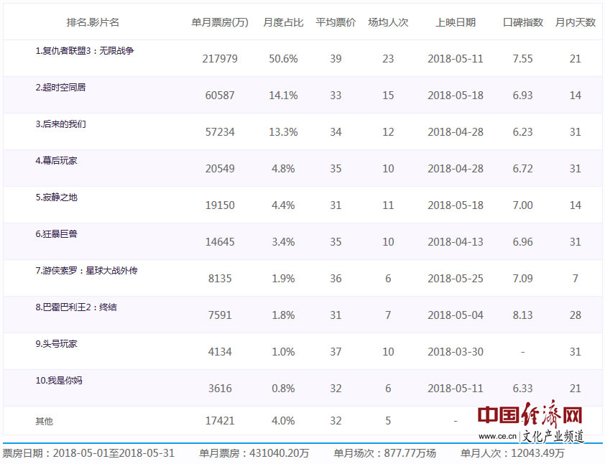Click monthly share 4.4%
The image size is (605, 464).
coord(283,205)
